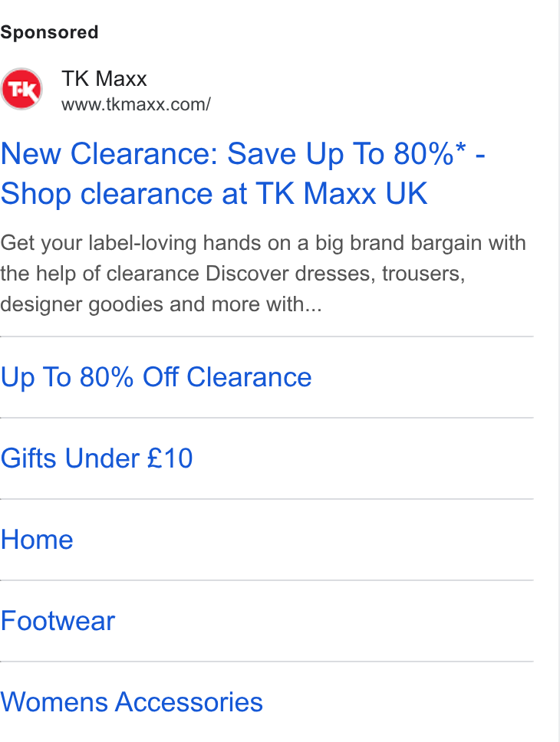
Task: Choose the Womens Accessories sitelink
Action: (132, 702)
